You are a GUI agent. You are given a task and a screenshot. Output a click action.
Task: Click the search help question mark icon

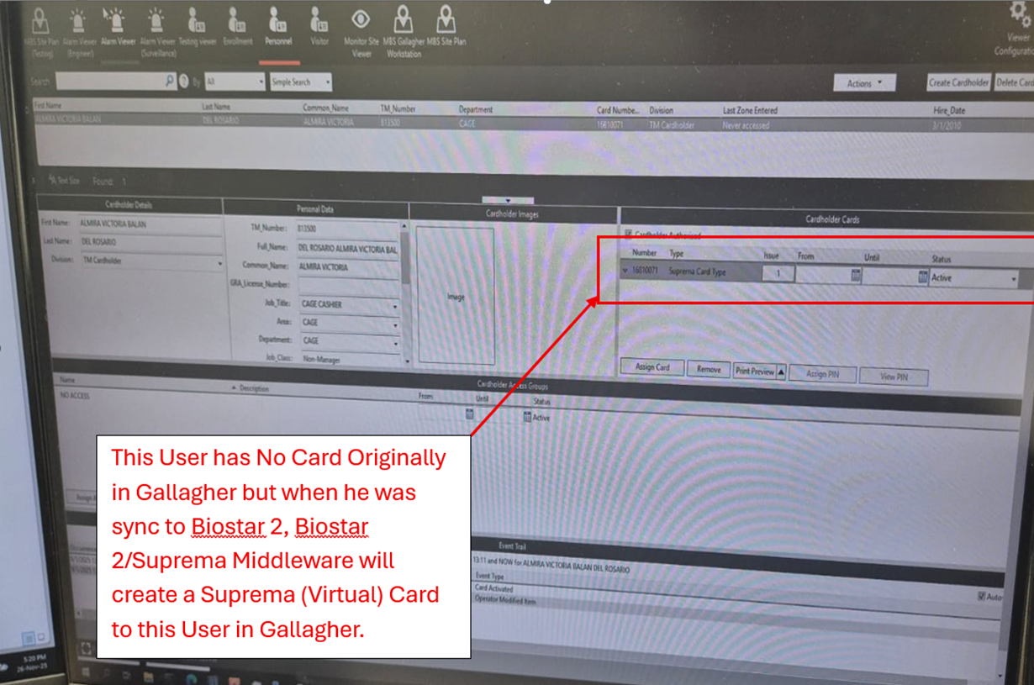tap(183, 82)
